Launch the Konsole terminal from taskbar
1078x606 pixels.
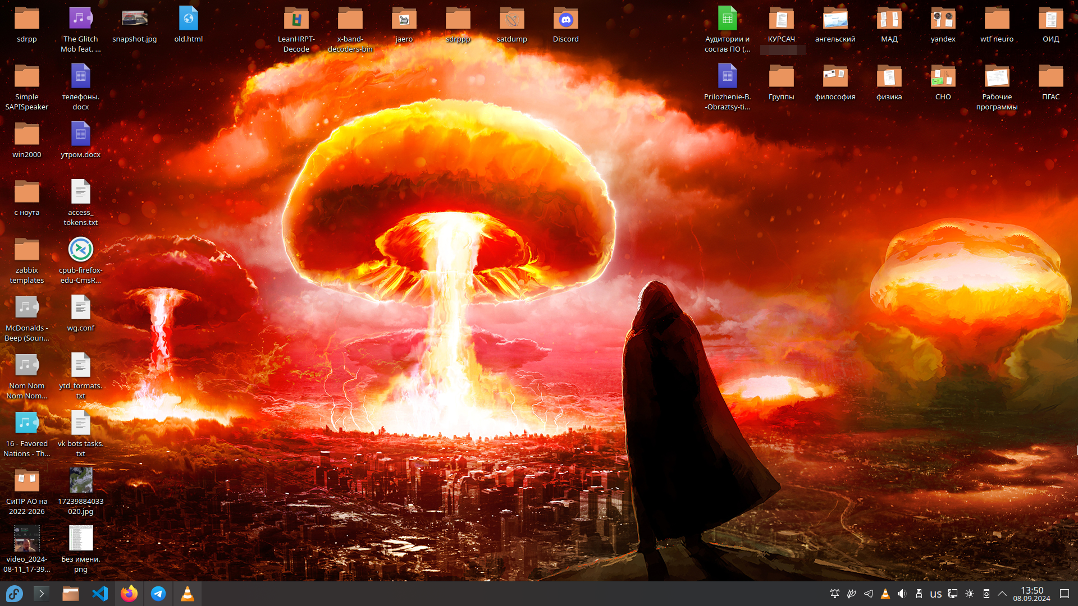[42, 594]
